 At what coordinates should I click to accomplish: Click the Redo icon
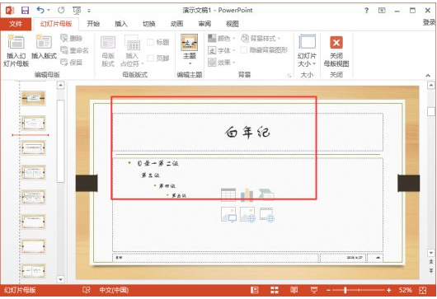pos(61,11)
